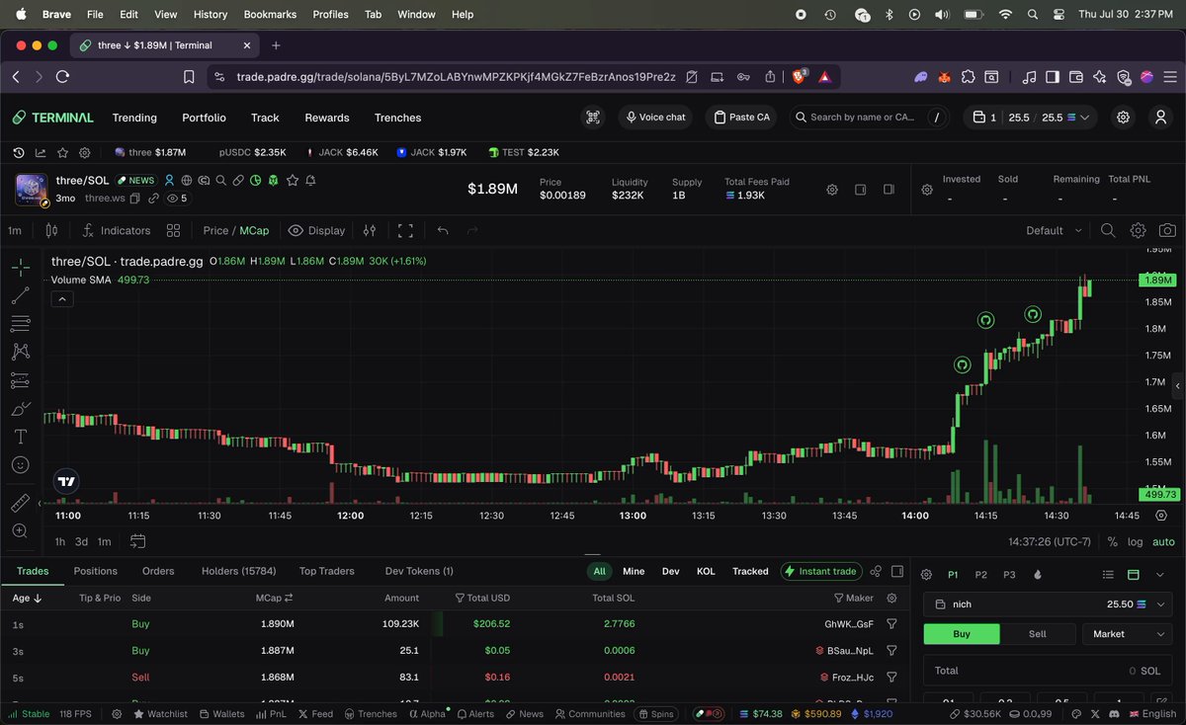Viewport: 1186px width, 725px height.
Task: Select the trend line drawing tool
Action: point(20,295)
